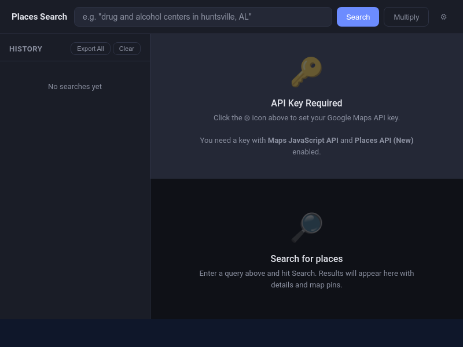Click the 'Search for places' heading
The image size is (463, 347).
pyautogui.click(x=307, y=259)
